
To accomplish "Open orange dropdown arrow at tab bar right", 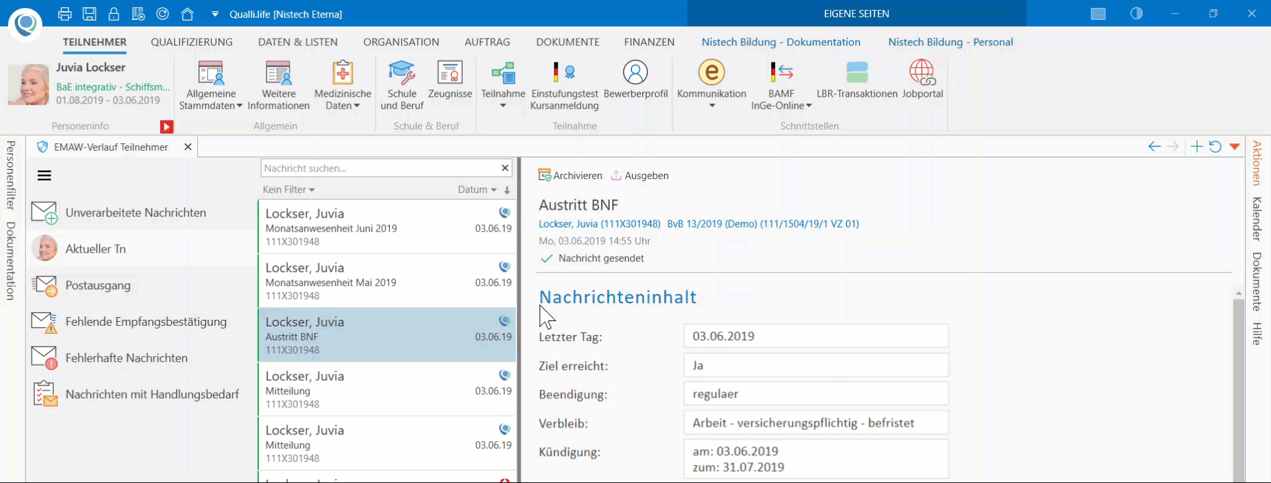I will [x=1234, y=147].
